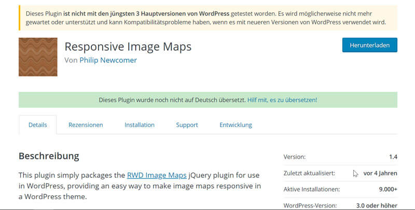View the Entwicklung tab
415x210 pixels.
coord(236,125)
